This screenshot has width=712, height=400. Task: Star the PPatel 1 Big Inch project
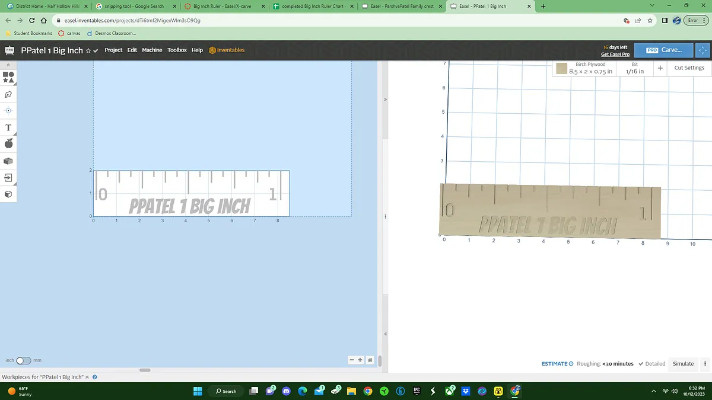click(88, 50)
